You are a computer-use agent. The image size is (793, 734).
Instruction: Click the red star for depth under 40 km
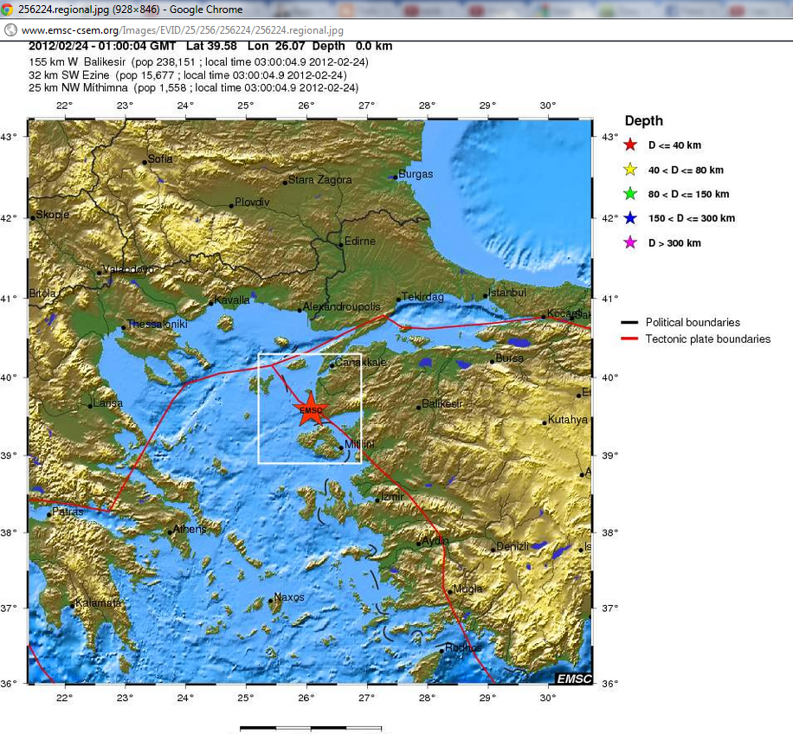pos(630,145)
